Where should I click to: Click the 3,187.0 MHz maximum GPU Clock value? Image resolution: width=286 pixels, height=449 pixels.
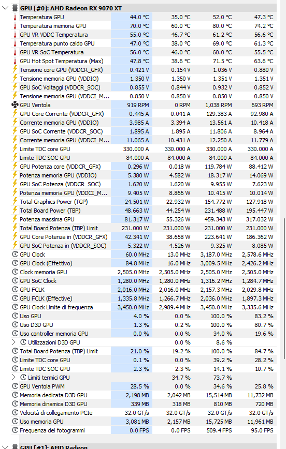[x=216, y=255]
